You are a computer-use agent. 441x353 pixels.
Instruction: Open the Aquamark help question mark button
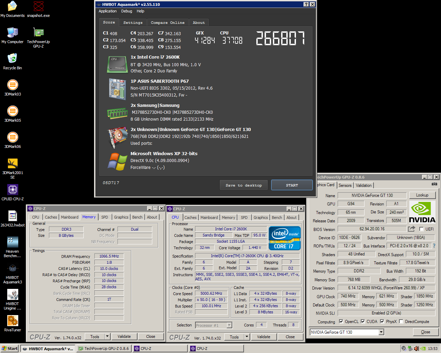306,4
